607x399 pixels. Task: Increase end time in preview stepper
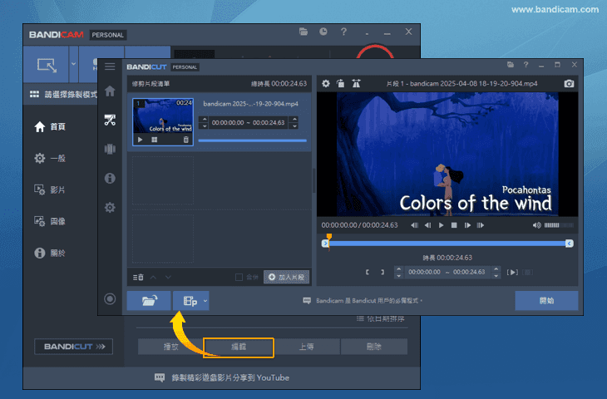pyautogui.click(x=496, y=268)
